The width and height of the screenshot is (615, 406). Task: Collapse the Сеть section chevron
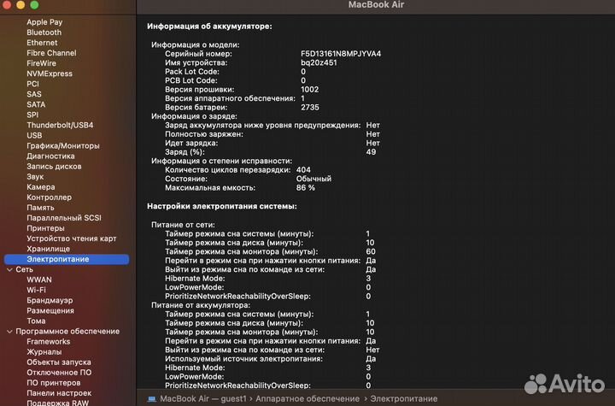pos(9,269)
